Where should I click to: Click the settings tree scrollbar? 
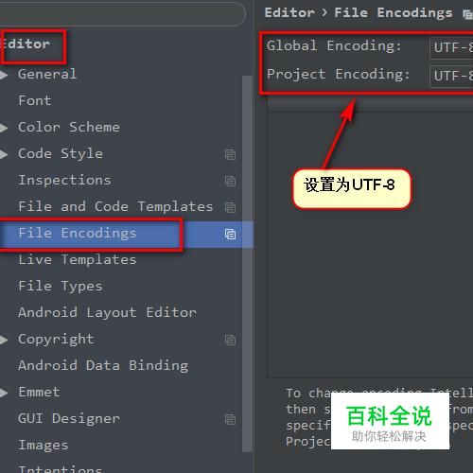coord(247,264)
